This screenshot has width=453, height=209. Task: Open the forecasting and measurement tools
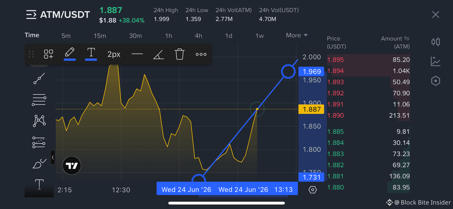39,142
